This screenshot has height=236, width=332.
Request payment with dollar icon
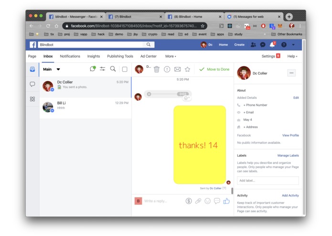pos(189,201)
